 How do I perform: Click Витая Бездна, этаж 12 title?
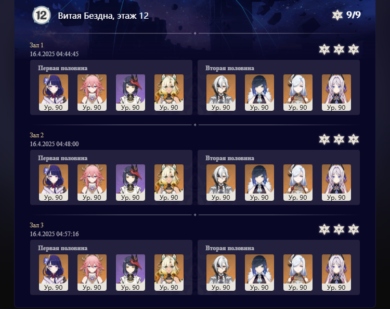(x=103, y=16)
